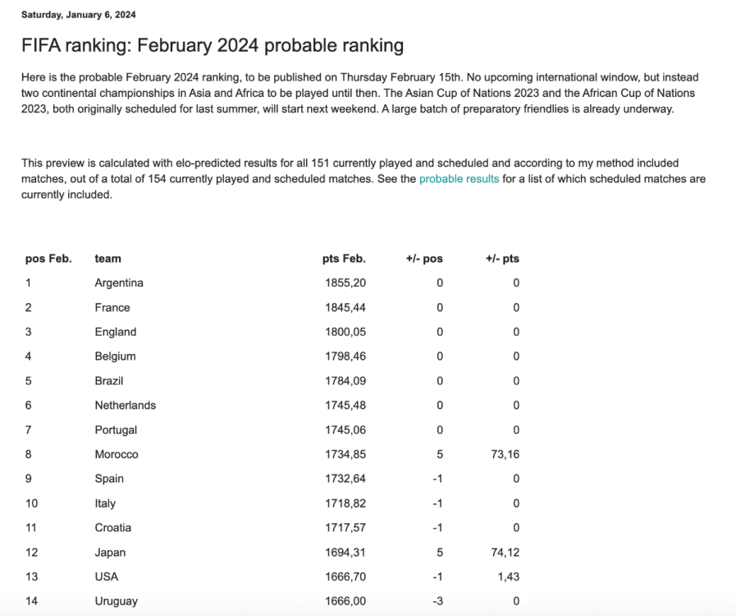
Task: Click the "Saturday, January 6, 2024" date header
Action: tap(79, 15)
